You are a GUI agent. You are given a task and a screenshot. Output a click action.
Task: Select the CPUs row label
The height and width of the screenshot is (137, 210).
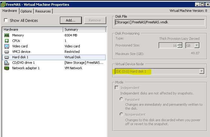tap(16, 41)
